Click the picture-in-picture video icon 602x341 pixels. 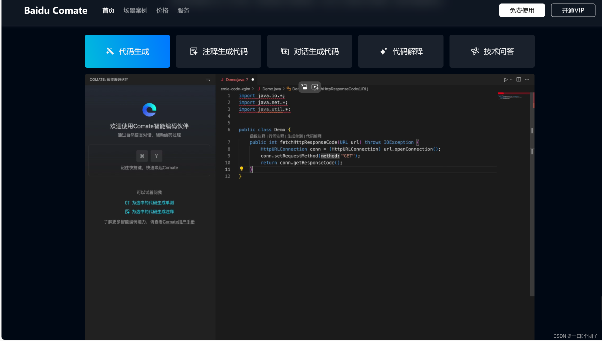tap(304, 87)
